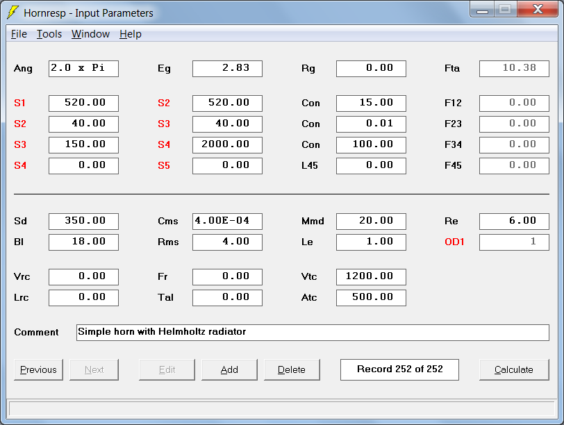Close the Hornresp window
The image size is (564, 425).
point(538,9)
